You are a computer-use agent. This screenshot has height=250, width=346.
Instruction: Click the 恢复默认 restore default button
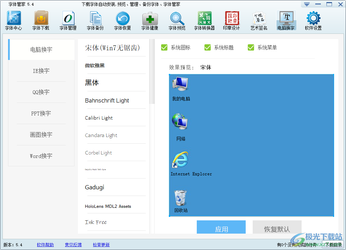click(277, 228)
